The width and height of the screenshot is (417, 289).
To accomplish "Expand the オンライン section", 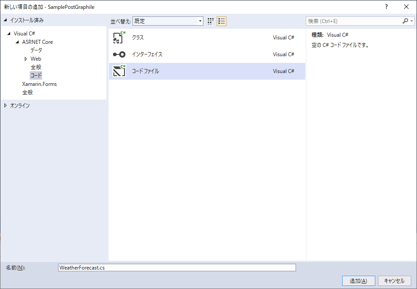I will click(5, 105).
